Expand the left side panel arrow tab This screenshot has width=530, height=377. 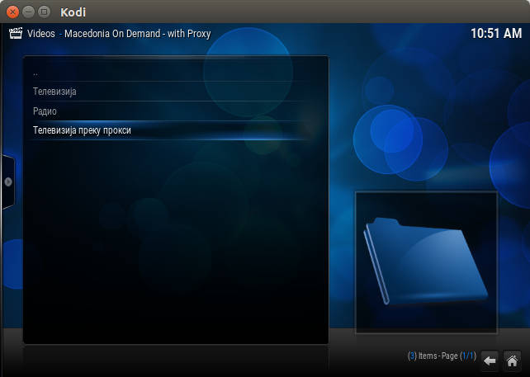(7, 181)
